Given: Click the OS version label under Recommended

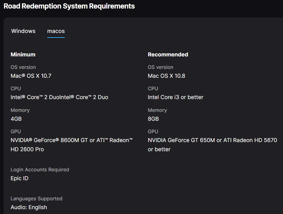Looking at the screenshot, I should pyautogui.click(x=160, y=67).
